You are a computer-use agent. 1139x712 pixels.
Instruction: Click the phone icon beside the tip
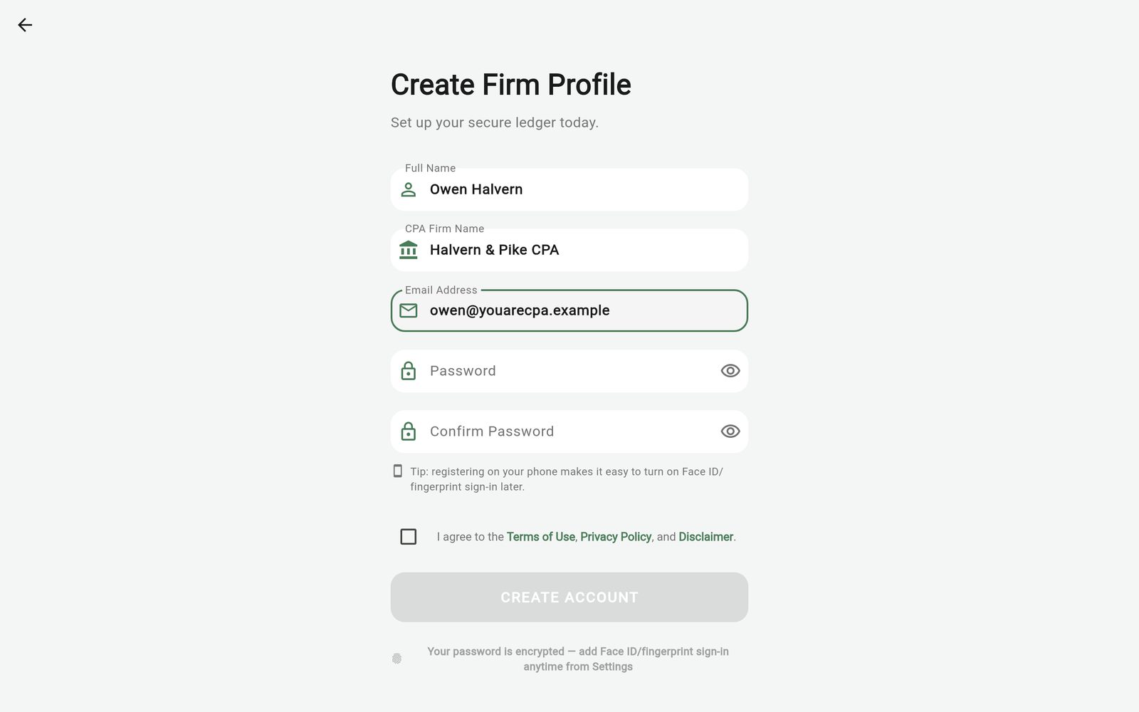(398, 471)
